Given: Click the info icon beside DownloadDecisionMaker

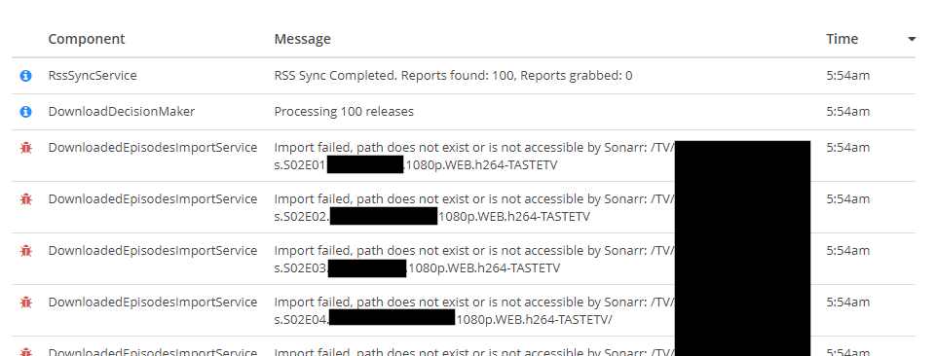Looking at the screenshot, I should (25, 112).
